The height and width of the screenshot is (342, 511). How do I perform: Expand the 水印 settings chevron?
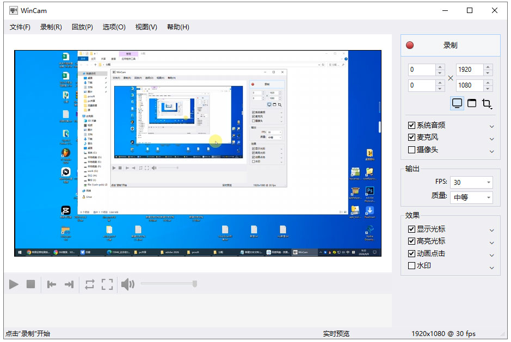point(492,268)
